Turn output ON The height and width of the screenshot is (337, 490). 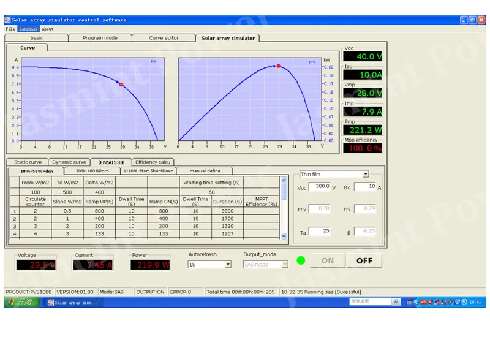[328, 260]
